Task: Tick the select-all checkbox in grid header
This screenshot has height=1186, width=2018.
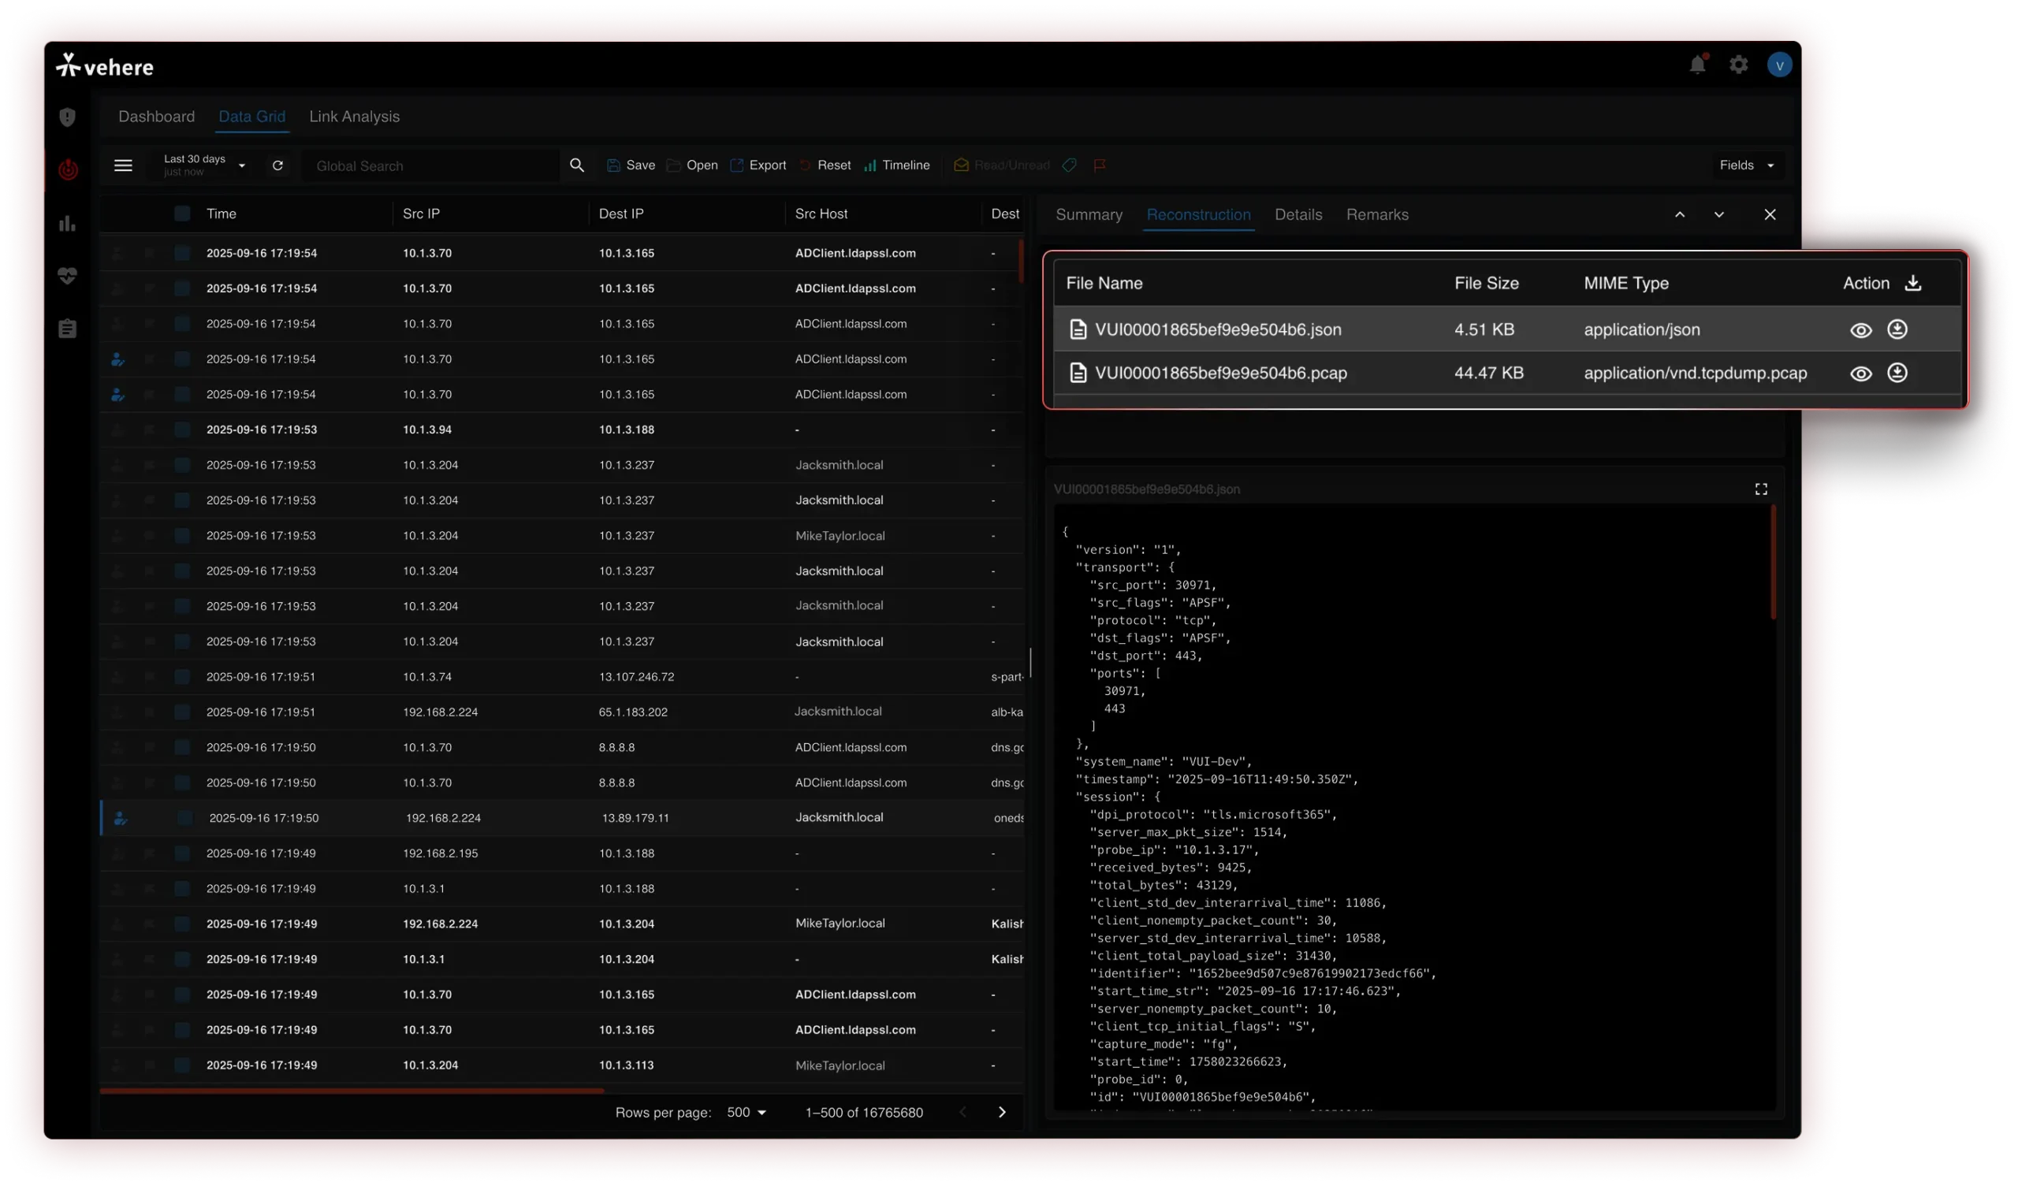Action: pyautogui.click(x=182, y=214)
